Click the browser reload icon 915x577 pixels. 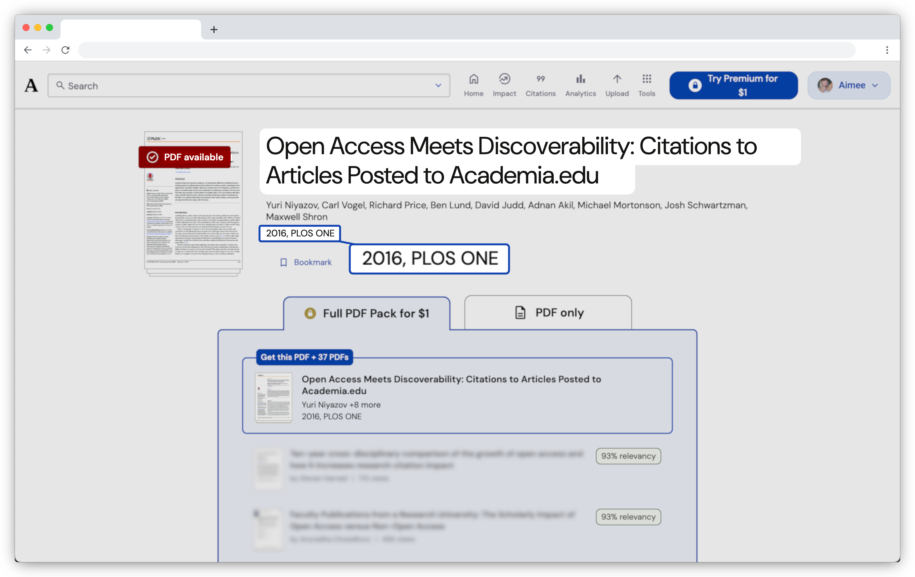(65, 50)
